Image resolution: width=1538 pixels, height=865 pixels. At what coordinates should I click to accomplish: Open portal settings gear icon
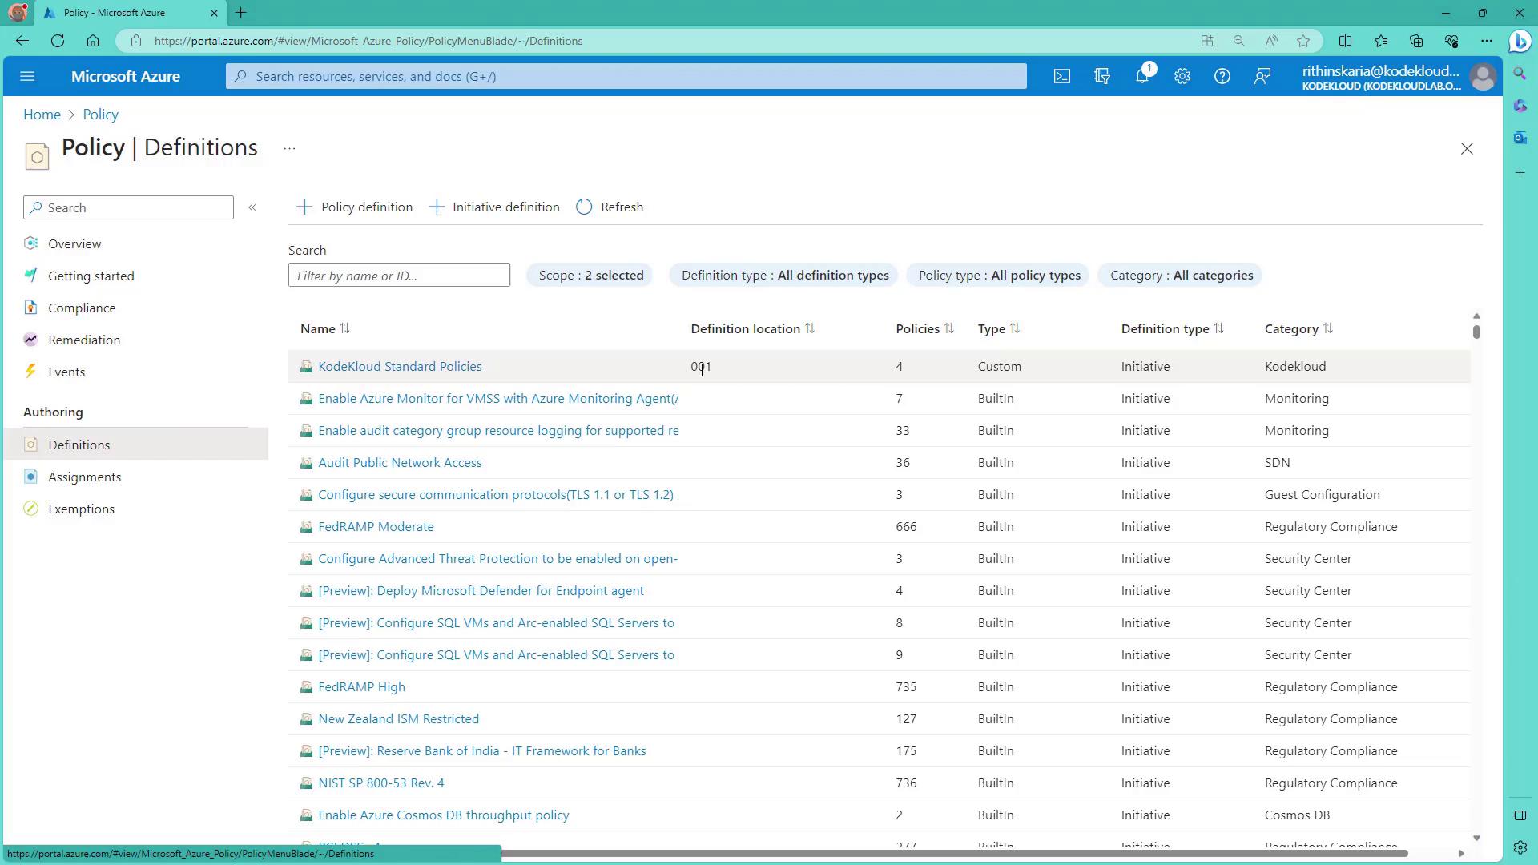coord(1182,77)
